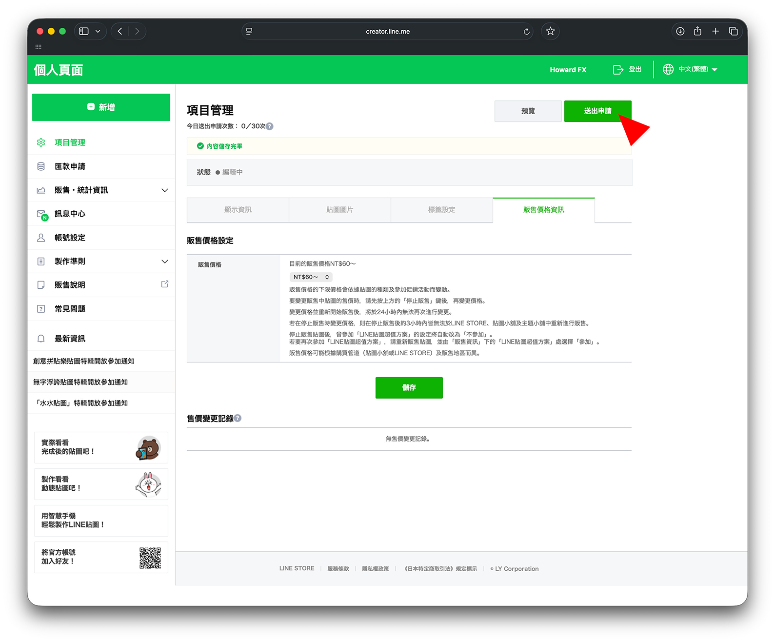This screenshot has height=642, width=775.
Task: Click the 無售價變更記錄。 text
Action: tap(408, 439)
